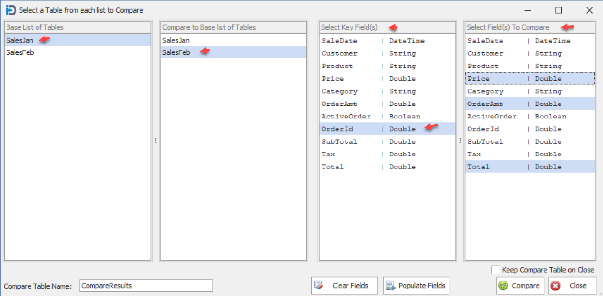Click the eraser icon on Clear Fields button

click(319, 285)
